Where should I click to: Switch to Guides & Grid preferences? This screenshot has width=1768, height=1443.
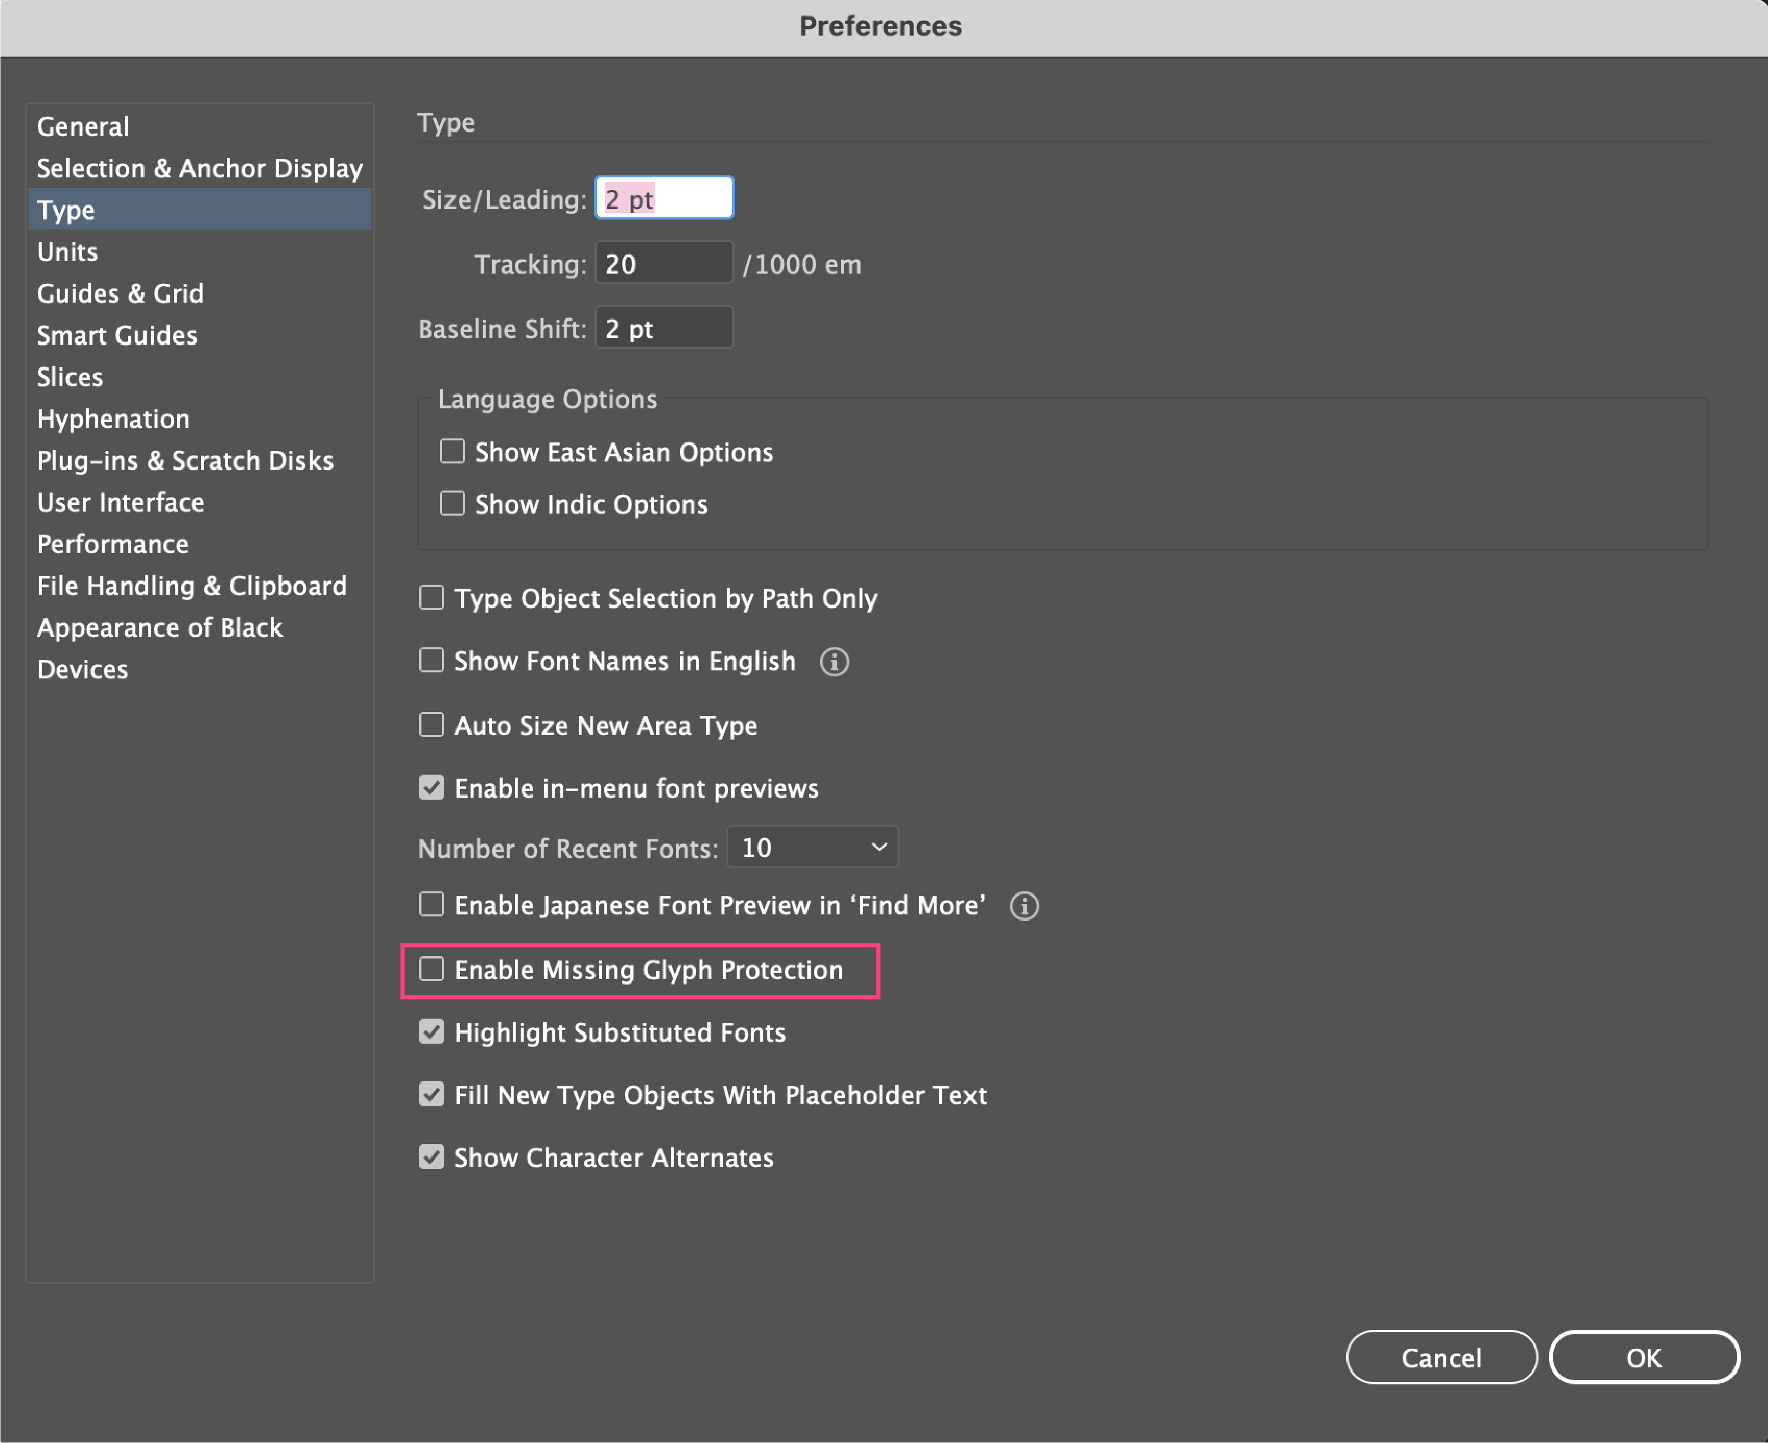121,294
